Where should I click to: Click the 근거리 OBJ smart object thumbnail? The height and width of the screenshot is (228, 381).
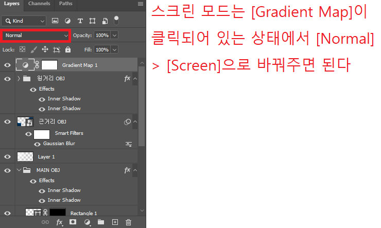pos(25,121)
